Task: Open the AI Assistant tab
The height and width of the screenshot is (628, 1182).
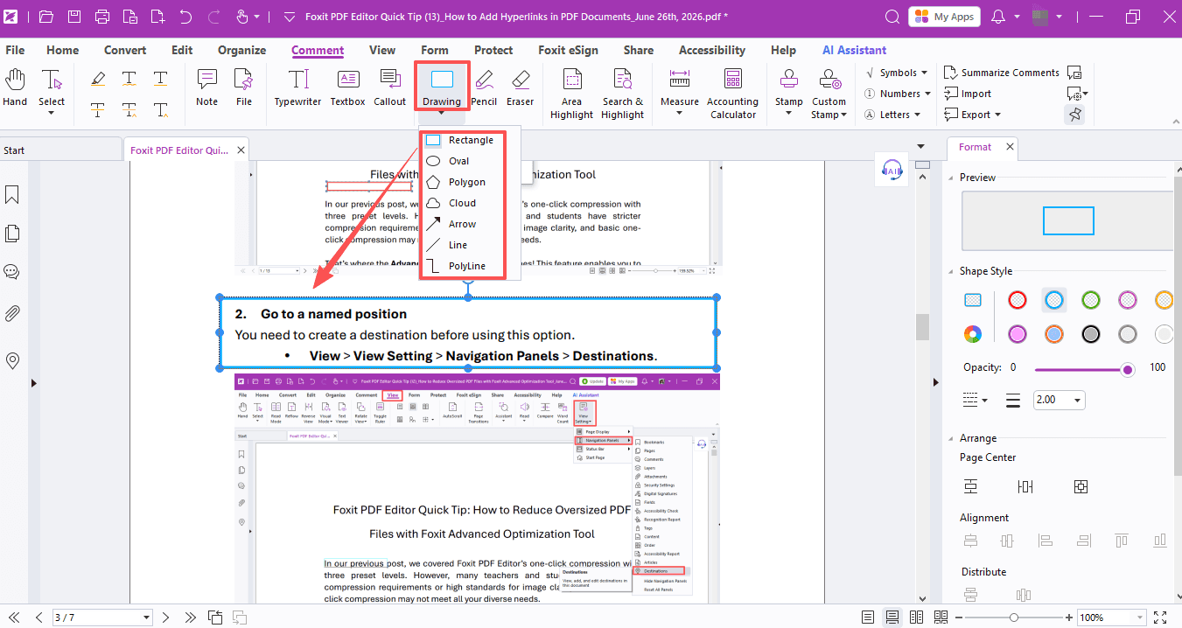Action: point(855,50)
